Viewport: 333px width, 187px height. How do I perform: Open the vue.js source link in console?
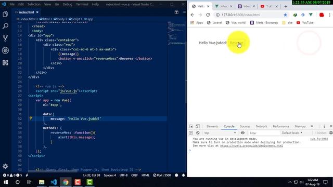(x=319, y=139)
